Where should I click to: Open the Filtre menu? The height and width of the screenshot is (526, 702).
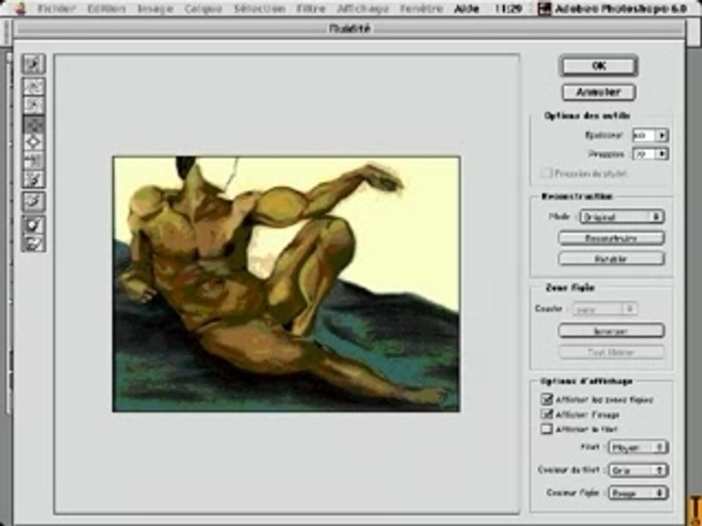point(310,9)
